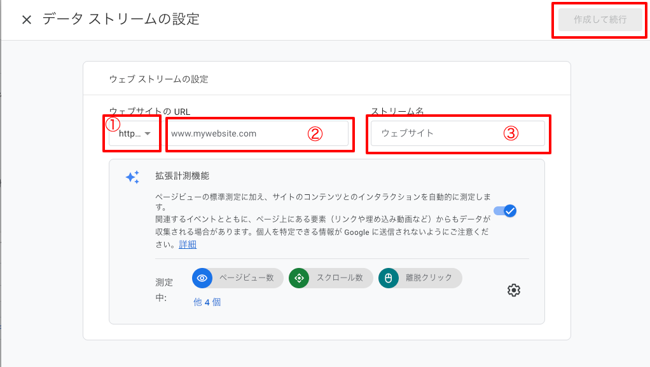Open the http protocol dropdown
This screenshot has width=650, height=367.
[134, 133]
